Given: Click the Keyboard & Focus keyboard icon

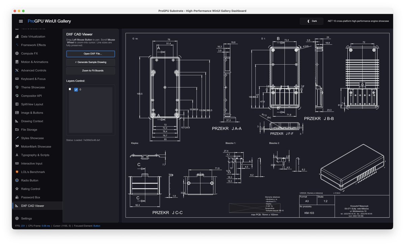Looking at the screenshot, I should (17, 79).
